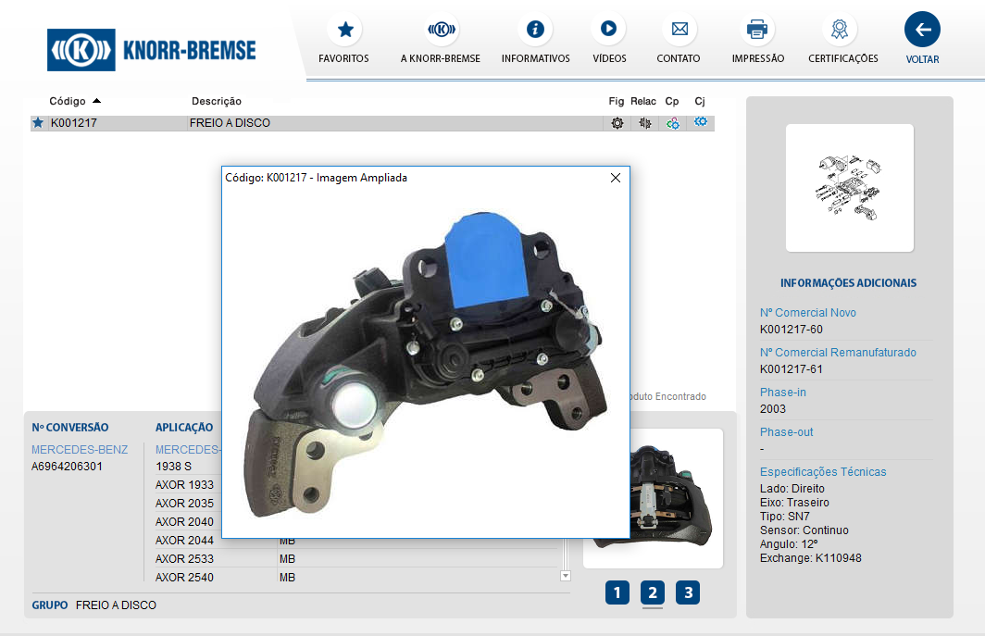The width and height of the screenshot is (985, 636).
Task: Open the Favoritos star icon
Action: pyautogui.click(x=344, y=30)
